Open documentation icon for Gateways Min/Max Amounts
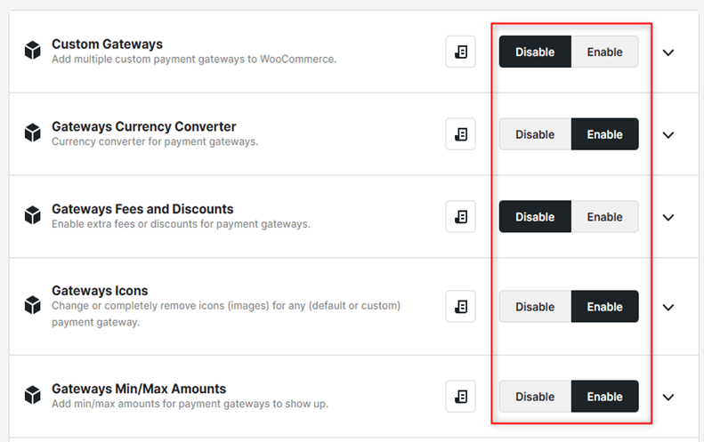 (x=461, y=397)
